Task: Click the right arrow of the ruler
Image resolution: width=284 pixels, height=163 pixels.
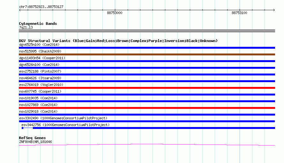Action: click(x=274, y=10)
